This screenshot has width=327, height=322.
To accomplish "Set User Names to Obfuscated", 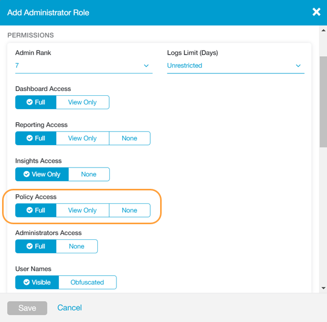I will 87,282.
